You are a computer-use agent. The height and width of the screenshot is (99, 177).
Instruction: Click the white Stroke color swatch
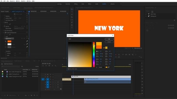pyautogui.click(x=9, y=44)
